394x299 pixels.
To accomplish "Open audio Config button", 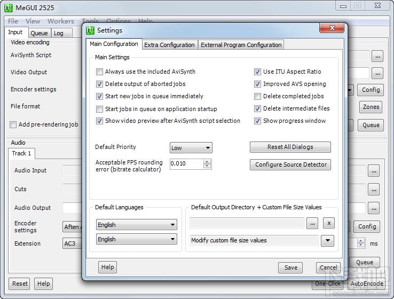I will click(367, 226).
